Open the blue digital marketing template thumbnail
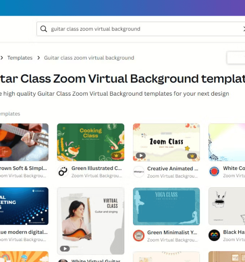This screenshot has width=245, height=262. 24,206
